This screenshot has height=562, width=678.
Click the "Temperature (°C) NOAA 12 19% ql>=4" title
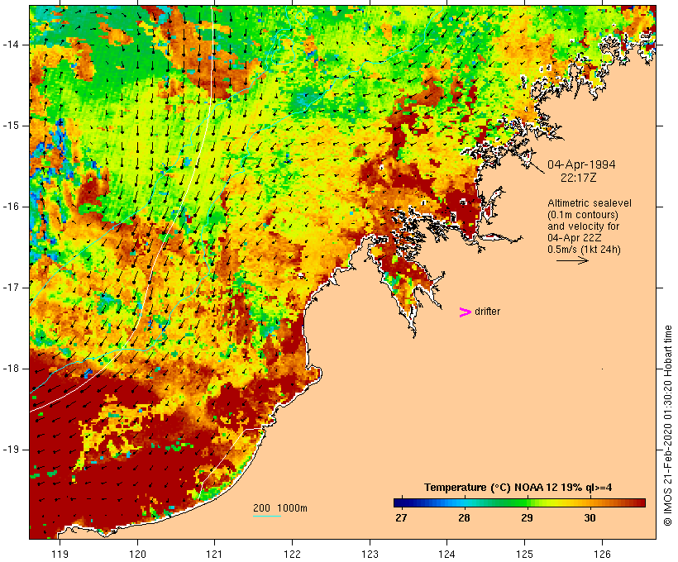pos(518,488)
